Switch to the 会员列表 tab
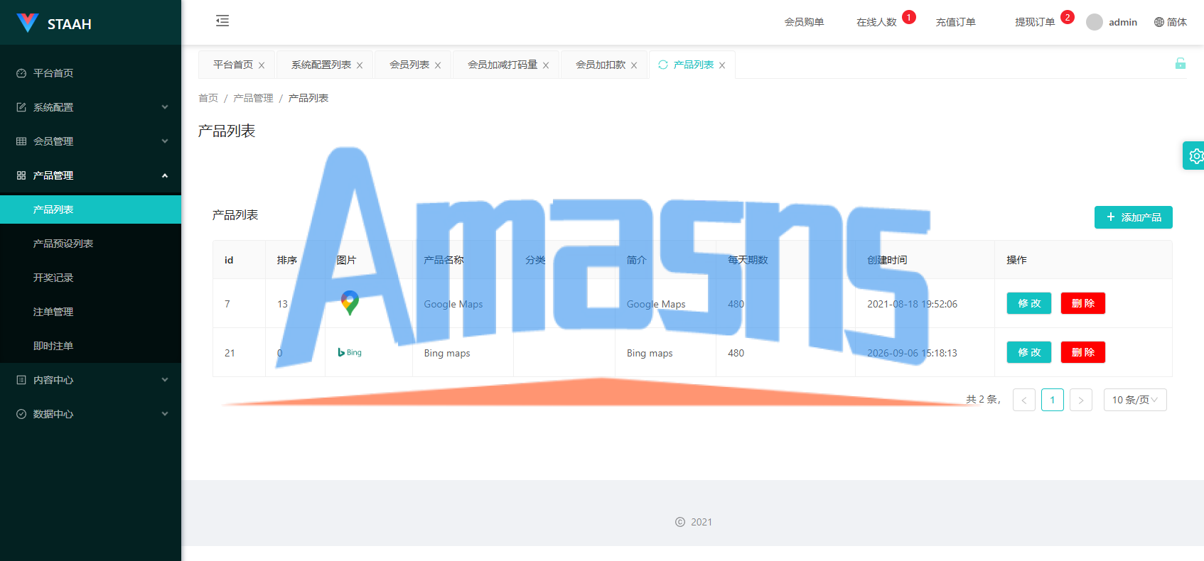Screen dimensions: 1204x561 [409, 65]
